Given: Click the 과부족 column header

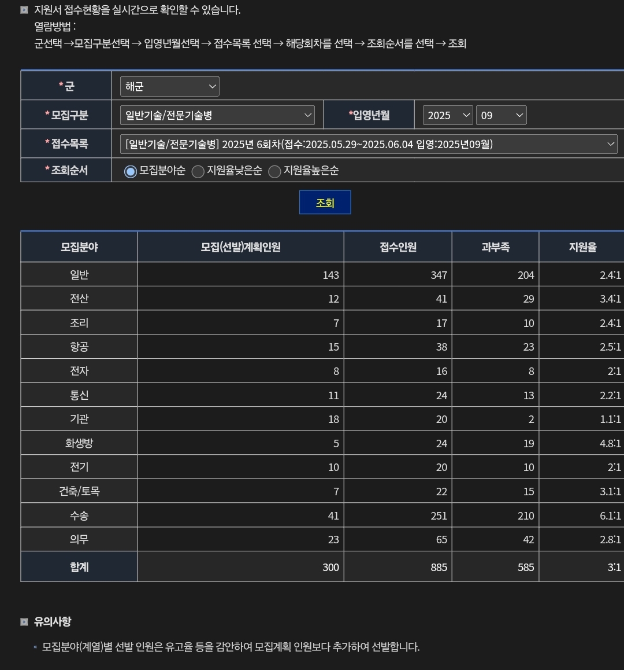Looking at the screenshot, I should click(x=495, y=247).
